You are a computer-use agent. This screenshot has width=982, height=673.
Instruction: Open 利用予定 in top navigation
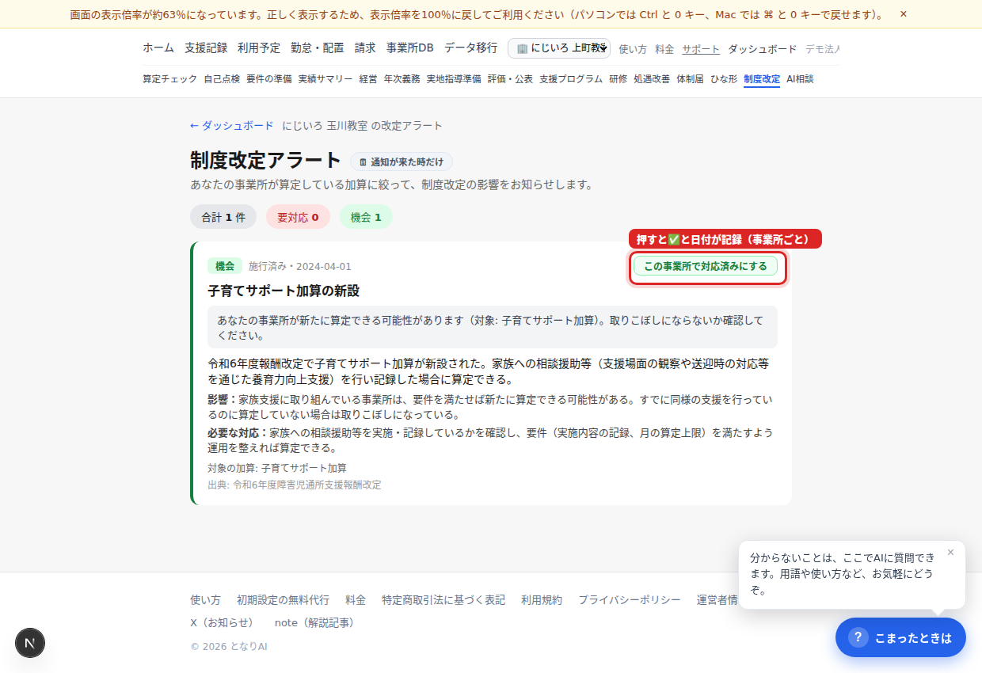point(259,48)
